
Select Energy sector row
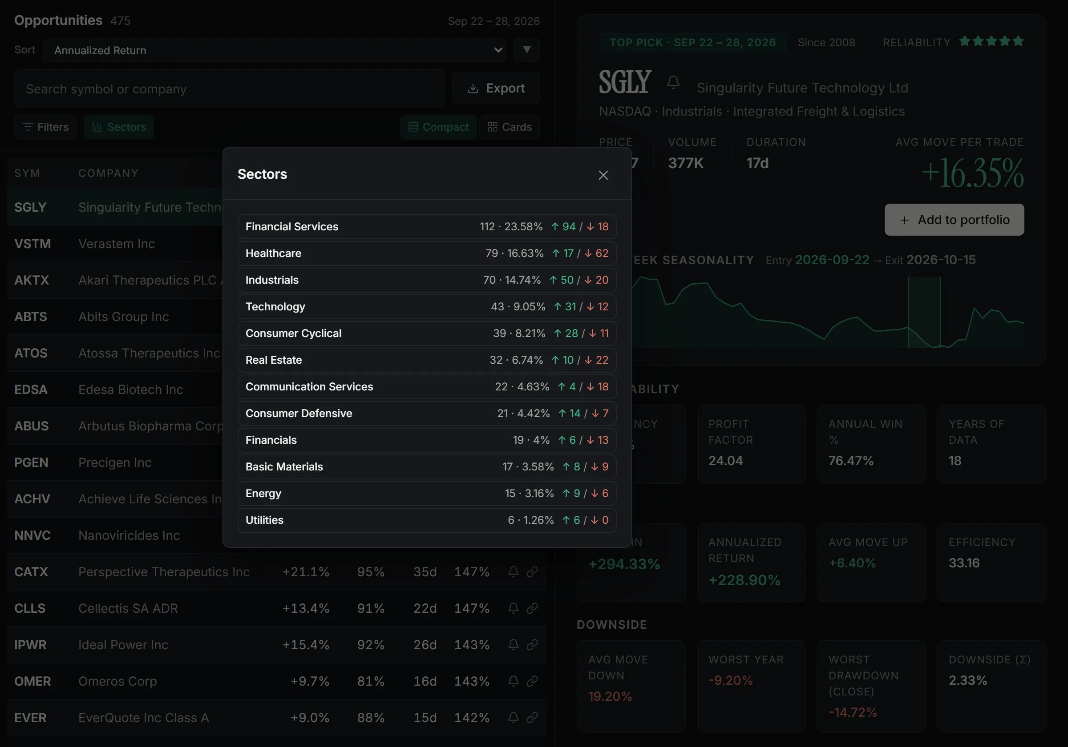(427, 493)
